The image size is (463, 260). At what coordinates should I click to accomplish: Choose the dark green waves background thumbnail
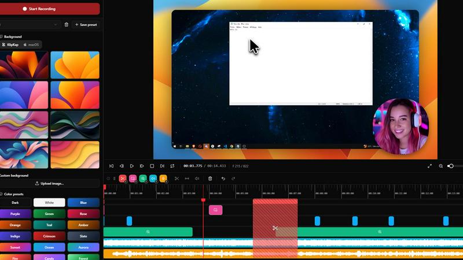75,125
